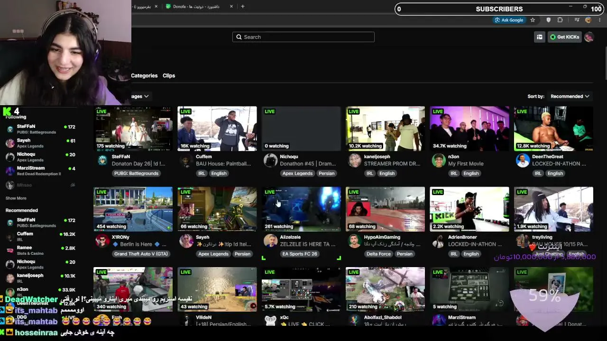This screenshot has height=341, width=607.
Task: Click MarziStream's avatar in Following list
Action: (10, 170)
